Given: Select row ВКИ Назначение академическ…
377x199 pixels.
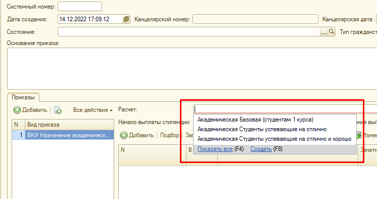Looking at the screenshot, I should click(x=63, y=135).
